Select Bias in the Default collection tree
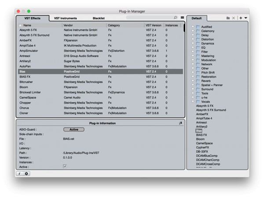The height and width of the screenshot is (198, 264). 199,131
